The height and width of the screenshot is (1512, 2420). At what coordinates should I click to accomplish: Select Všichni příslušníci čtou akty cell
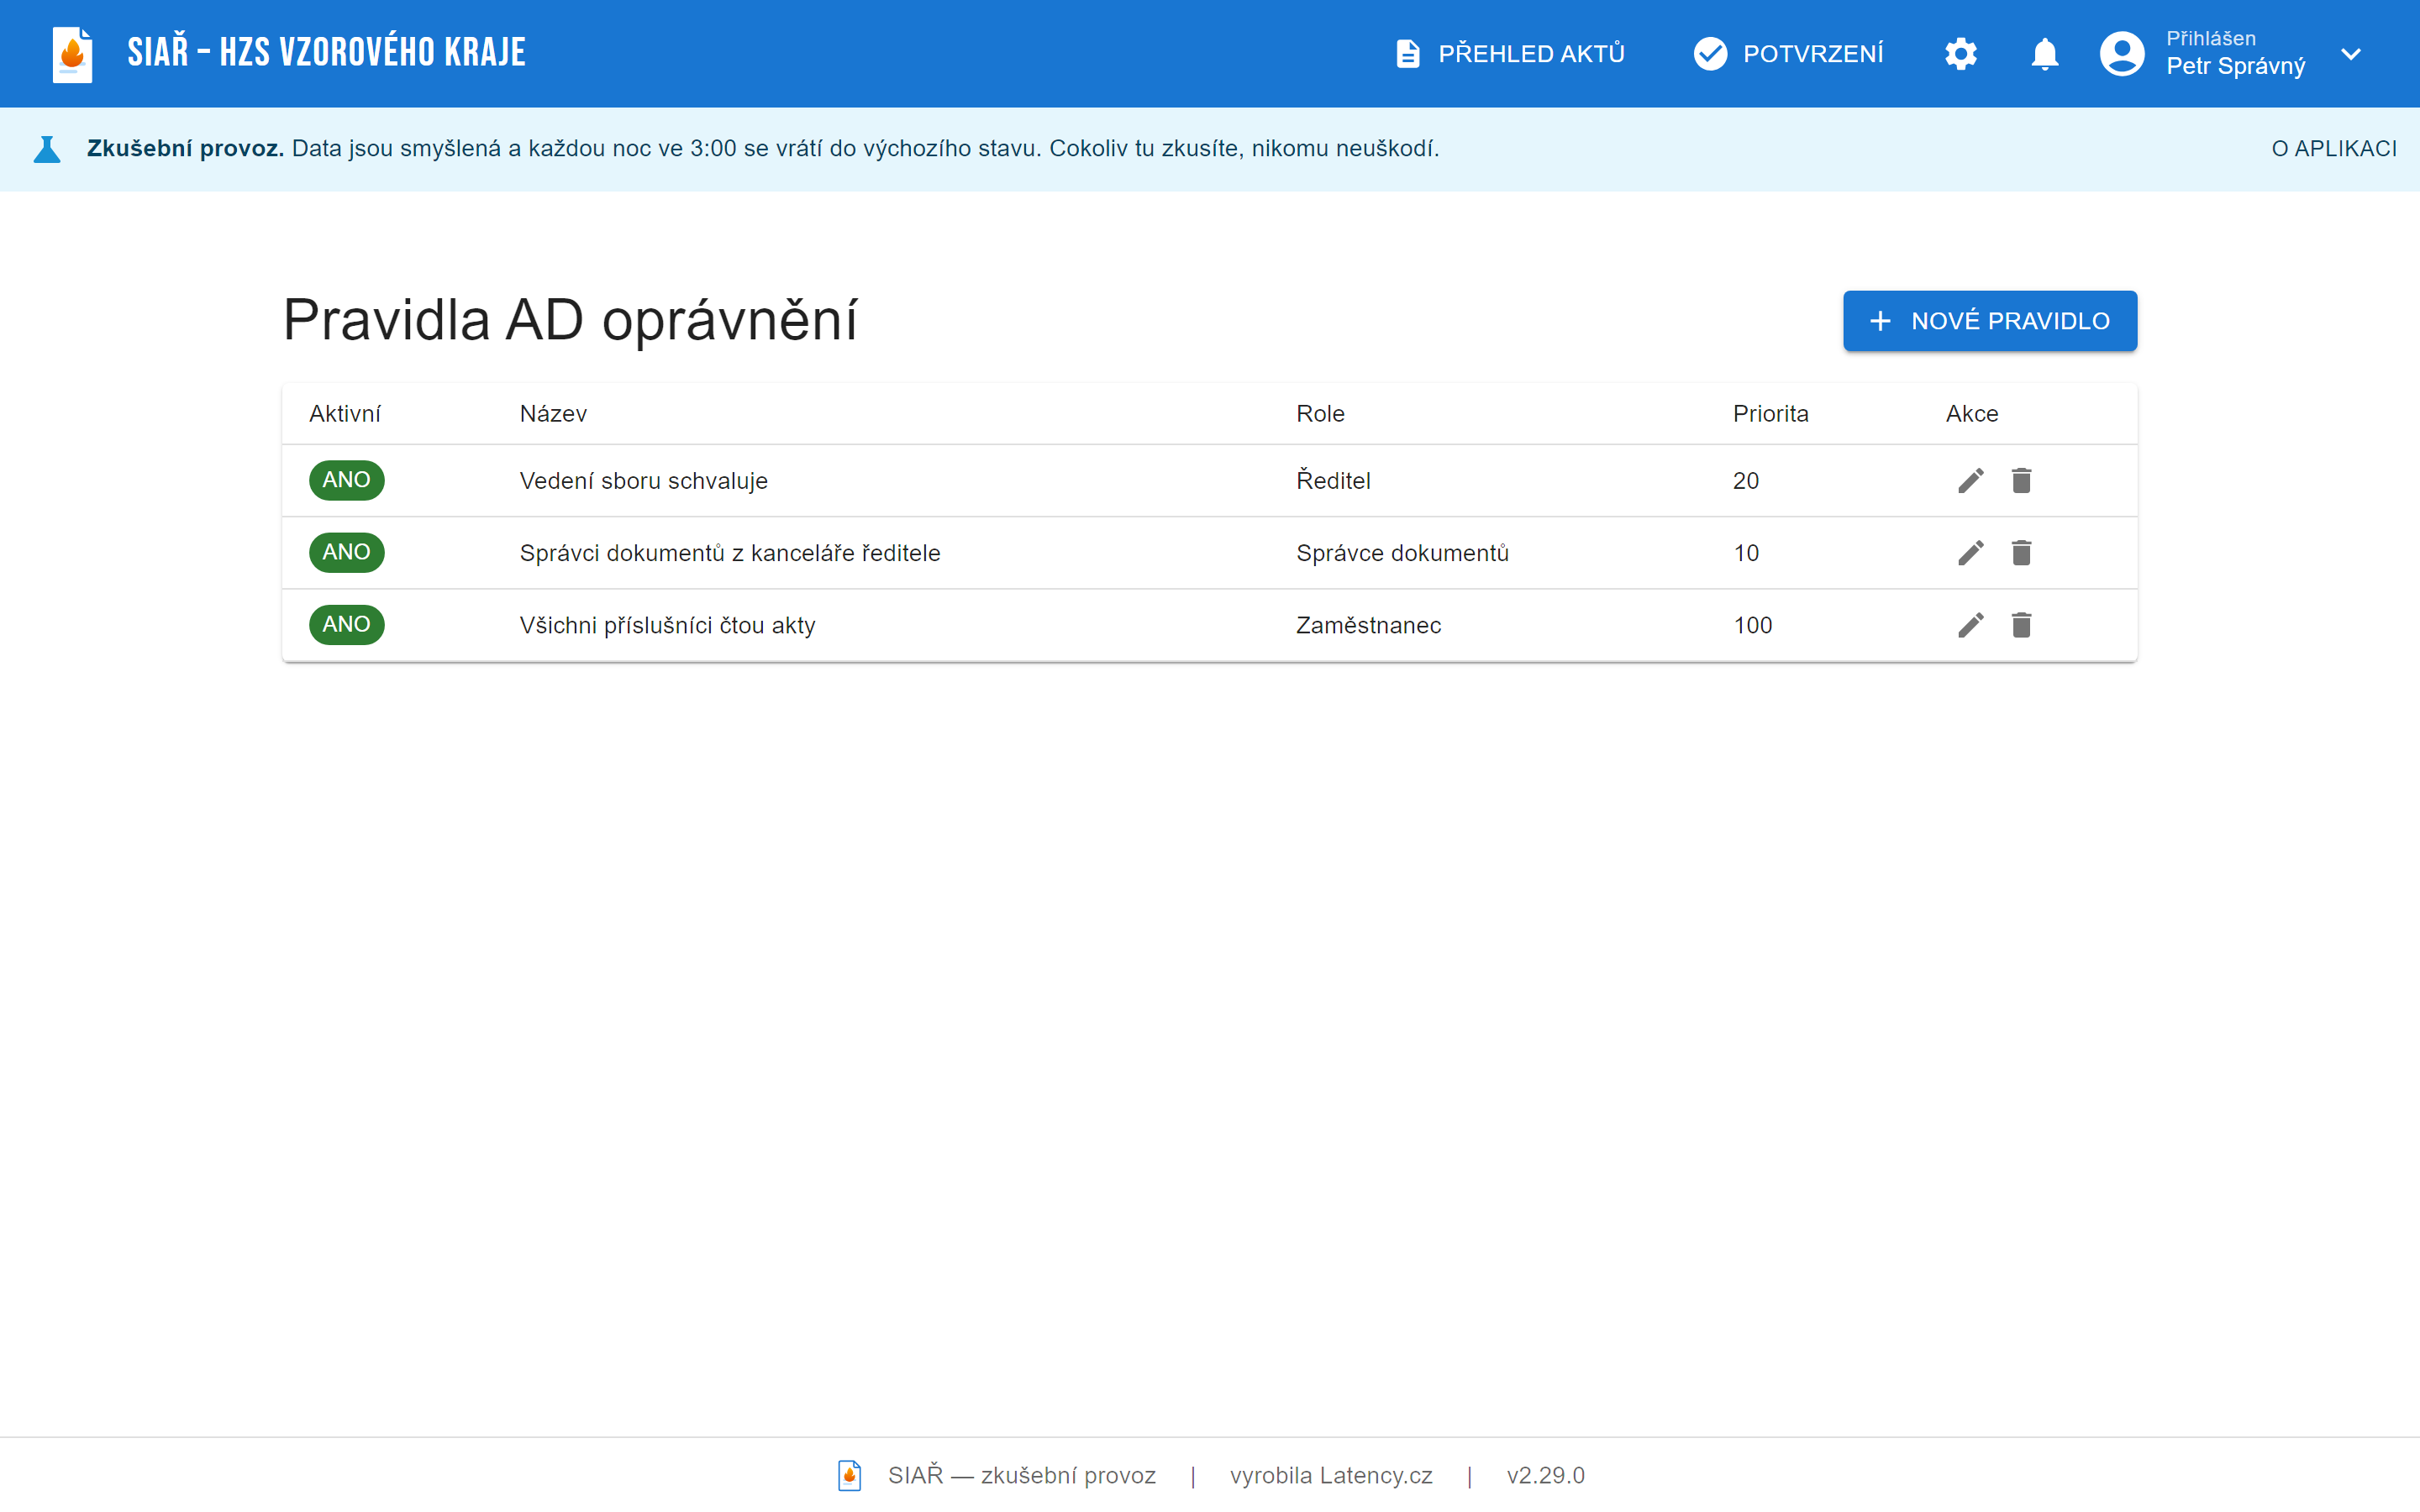[667, 625]
